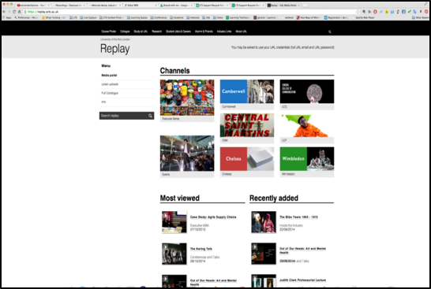Open the Academic bookmark folder
Viewport: 431px width, 289px height.
[x=177, y=17]
